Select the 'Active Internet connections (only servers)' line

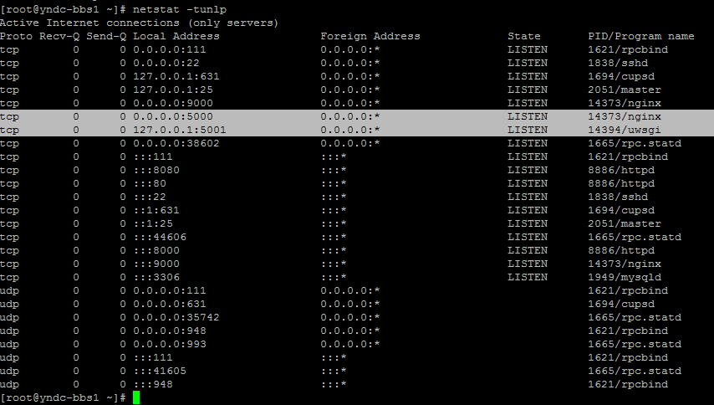coord(139,23)
